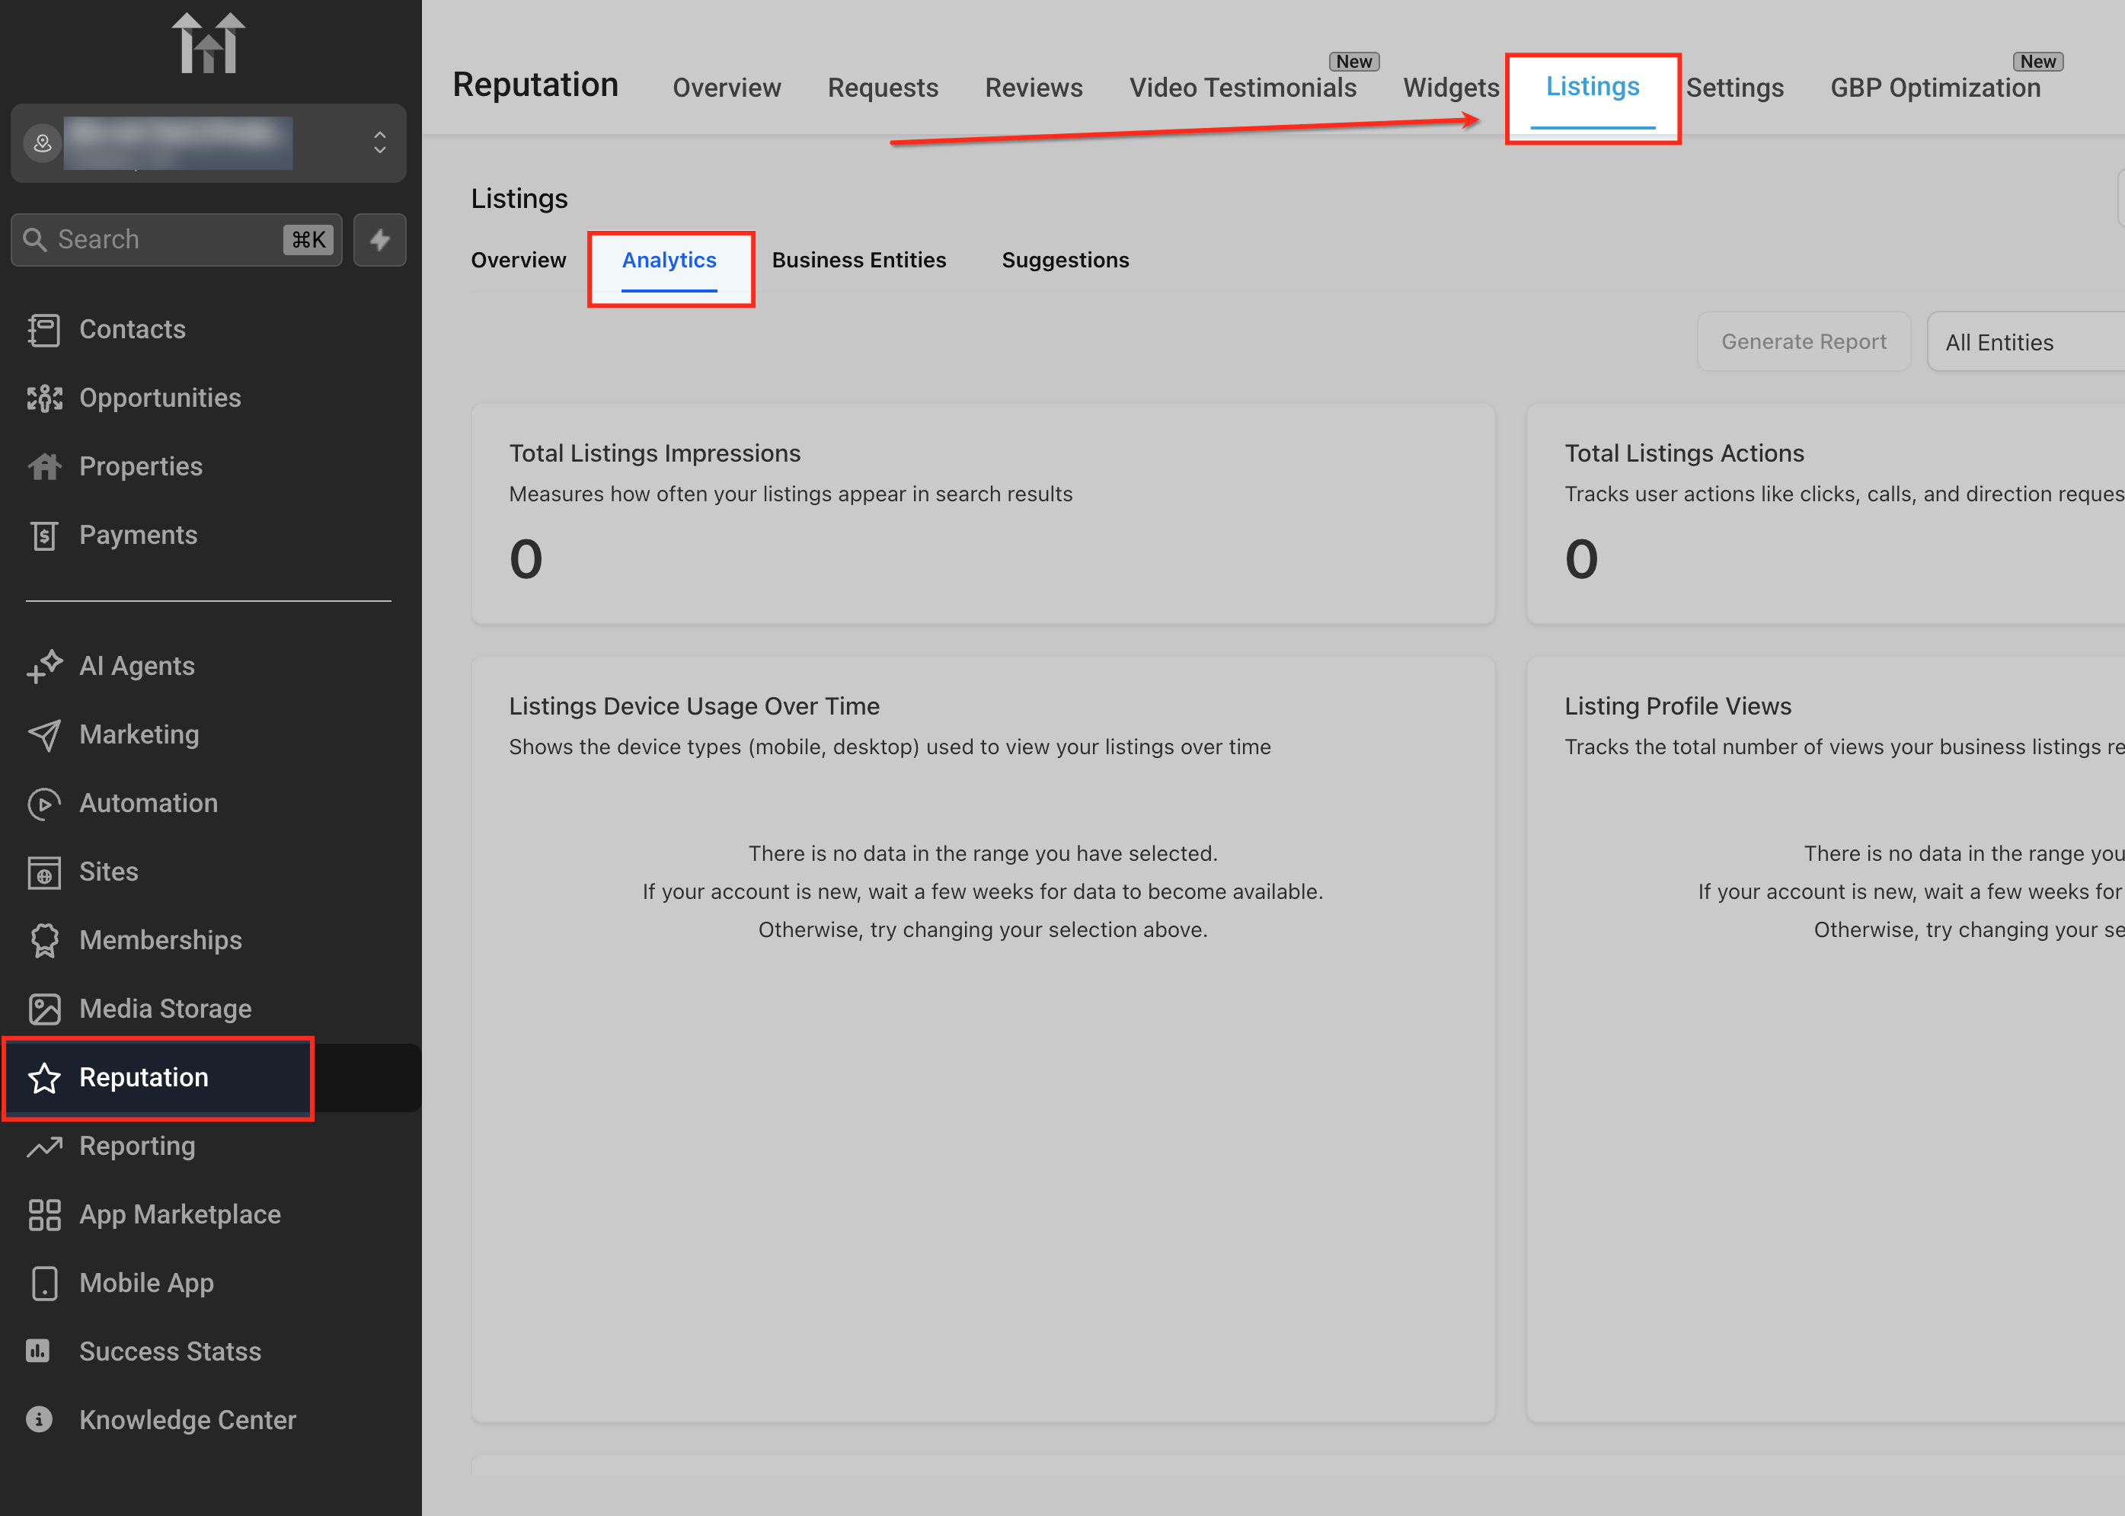The width and height of the screenshot is (2125, 1516).
Task: Open Marketing paper-plane icon
Action: [44, 734]
